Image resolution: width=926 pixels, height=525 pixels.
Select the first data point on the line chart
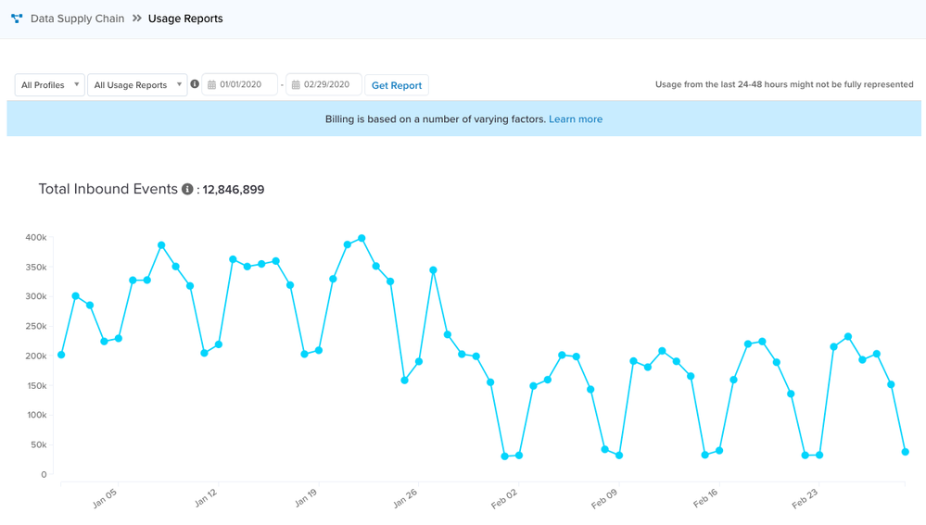click(61, 355)
